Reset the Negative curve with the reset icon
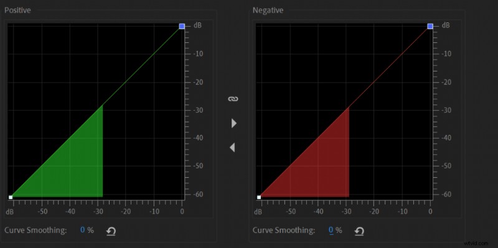498x248 pixels. [359, 231]
